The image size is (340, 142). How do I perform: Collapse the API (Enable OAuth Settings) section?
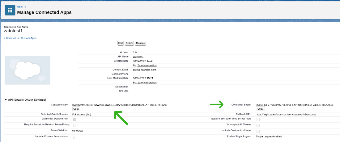(6, 100)
